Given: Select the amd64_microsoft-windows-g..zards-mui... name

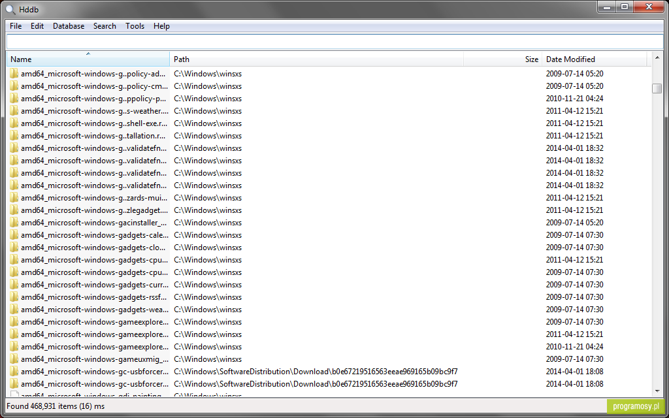Looking at the screenshot, I should (94, 198).
